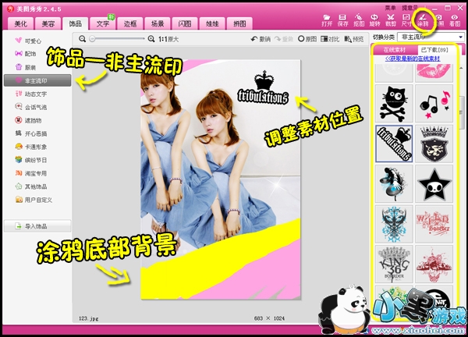The height and width of the screenshot is (337, 468).
Task: Click the zoom in magnifier icon
Action: tap(151, 38)
